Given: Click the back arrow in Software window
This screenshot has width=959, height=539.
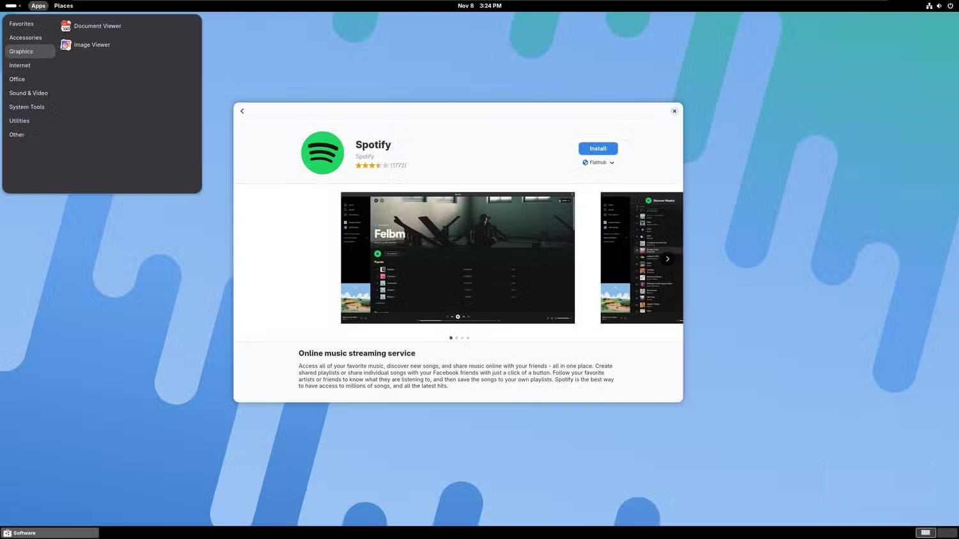Looking at the screenshot, I should [242, 111].
